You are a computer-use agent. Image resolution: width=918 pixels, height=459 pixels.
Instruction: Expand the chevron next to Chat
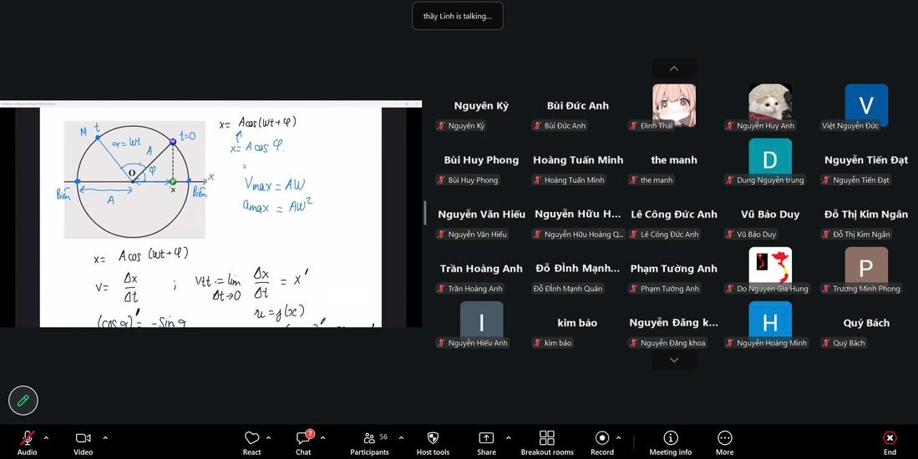point(322,437)
